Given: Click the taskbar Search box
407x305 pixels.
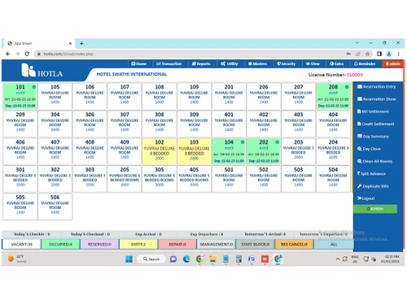Looking at the screenshot, I should tap(151, 259).
